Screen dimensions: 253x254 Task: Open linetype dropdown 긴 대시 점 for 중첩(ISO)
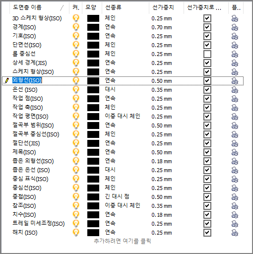(x=117, y=196)
